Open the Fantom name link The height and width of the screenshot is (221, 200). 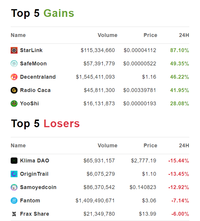point(30,201)
